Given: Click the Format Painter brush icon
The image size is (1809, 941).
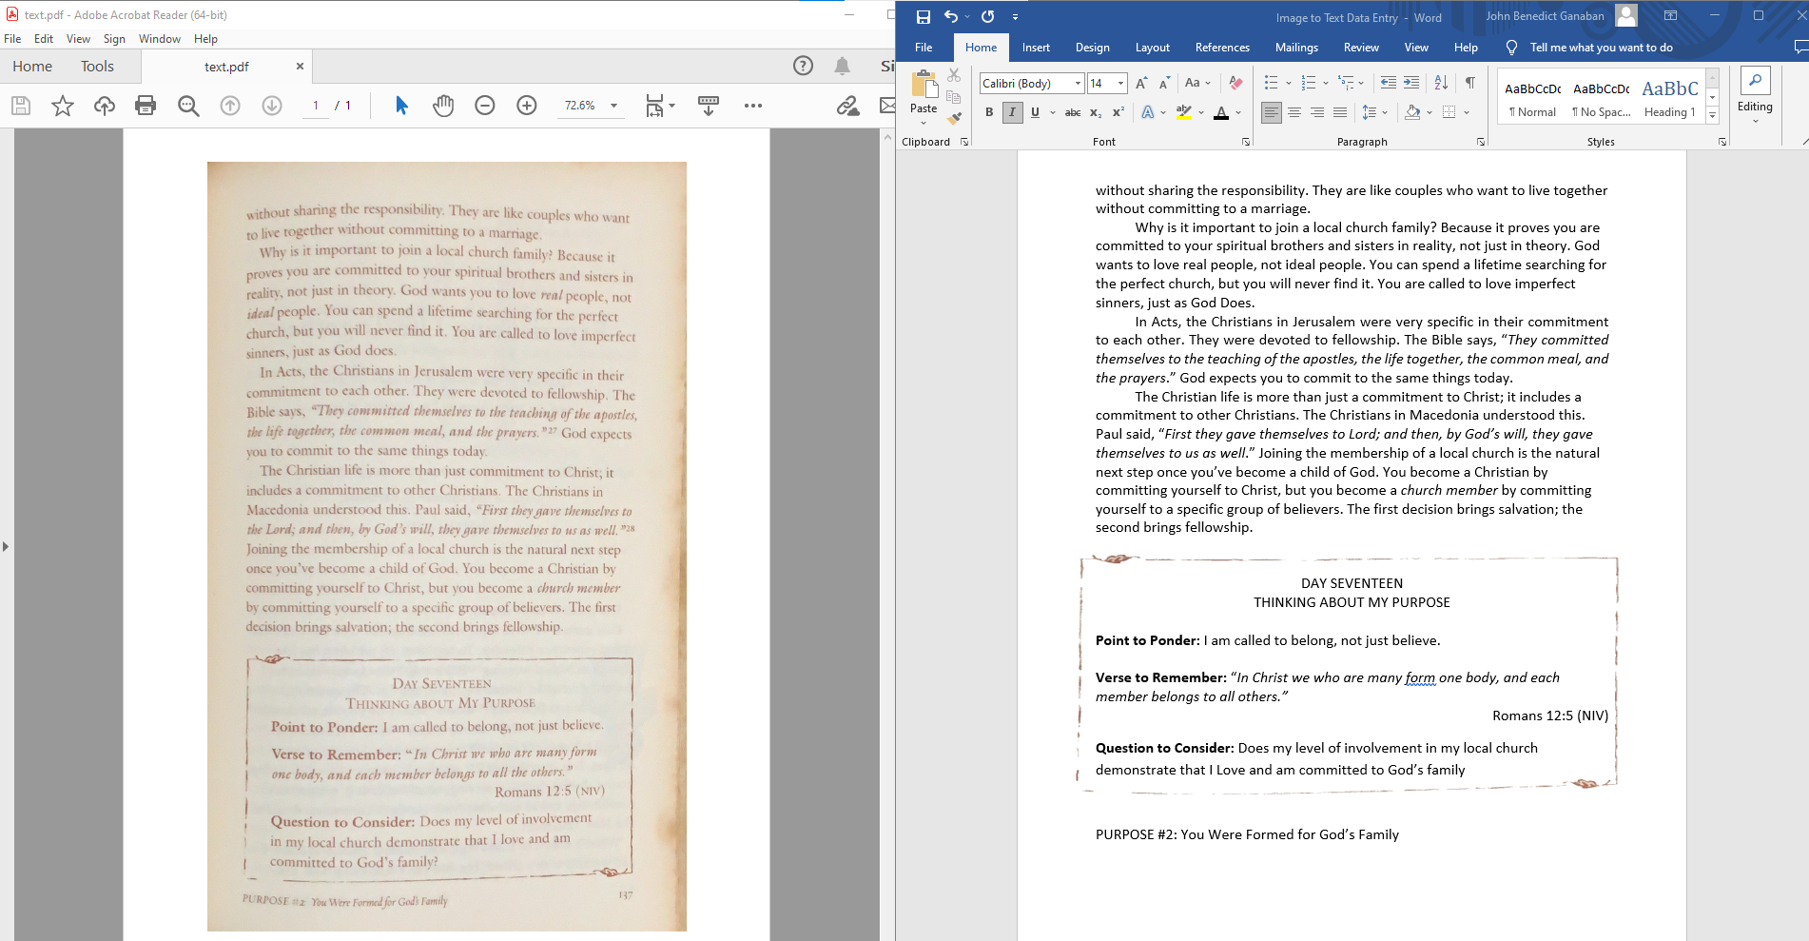Looking at the screenshot, I should [x=954, y=119].
